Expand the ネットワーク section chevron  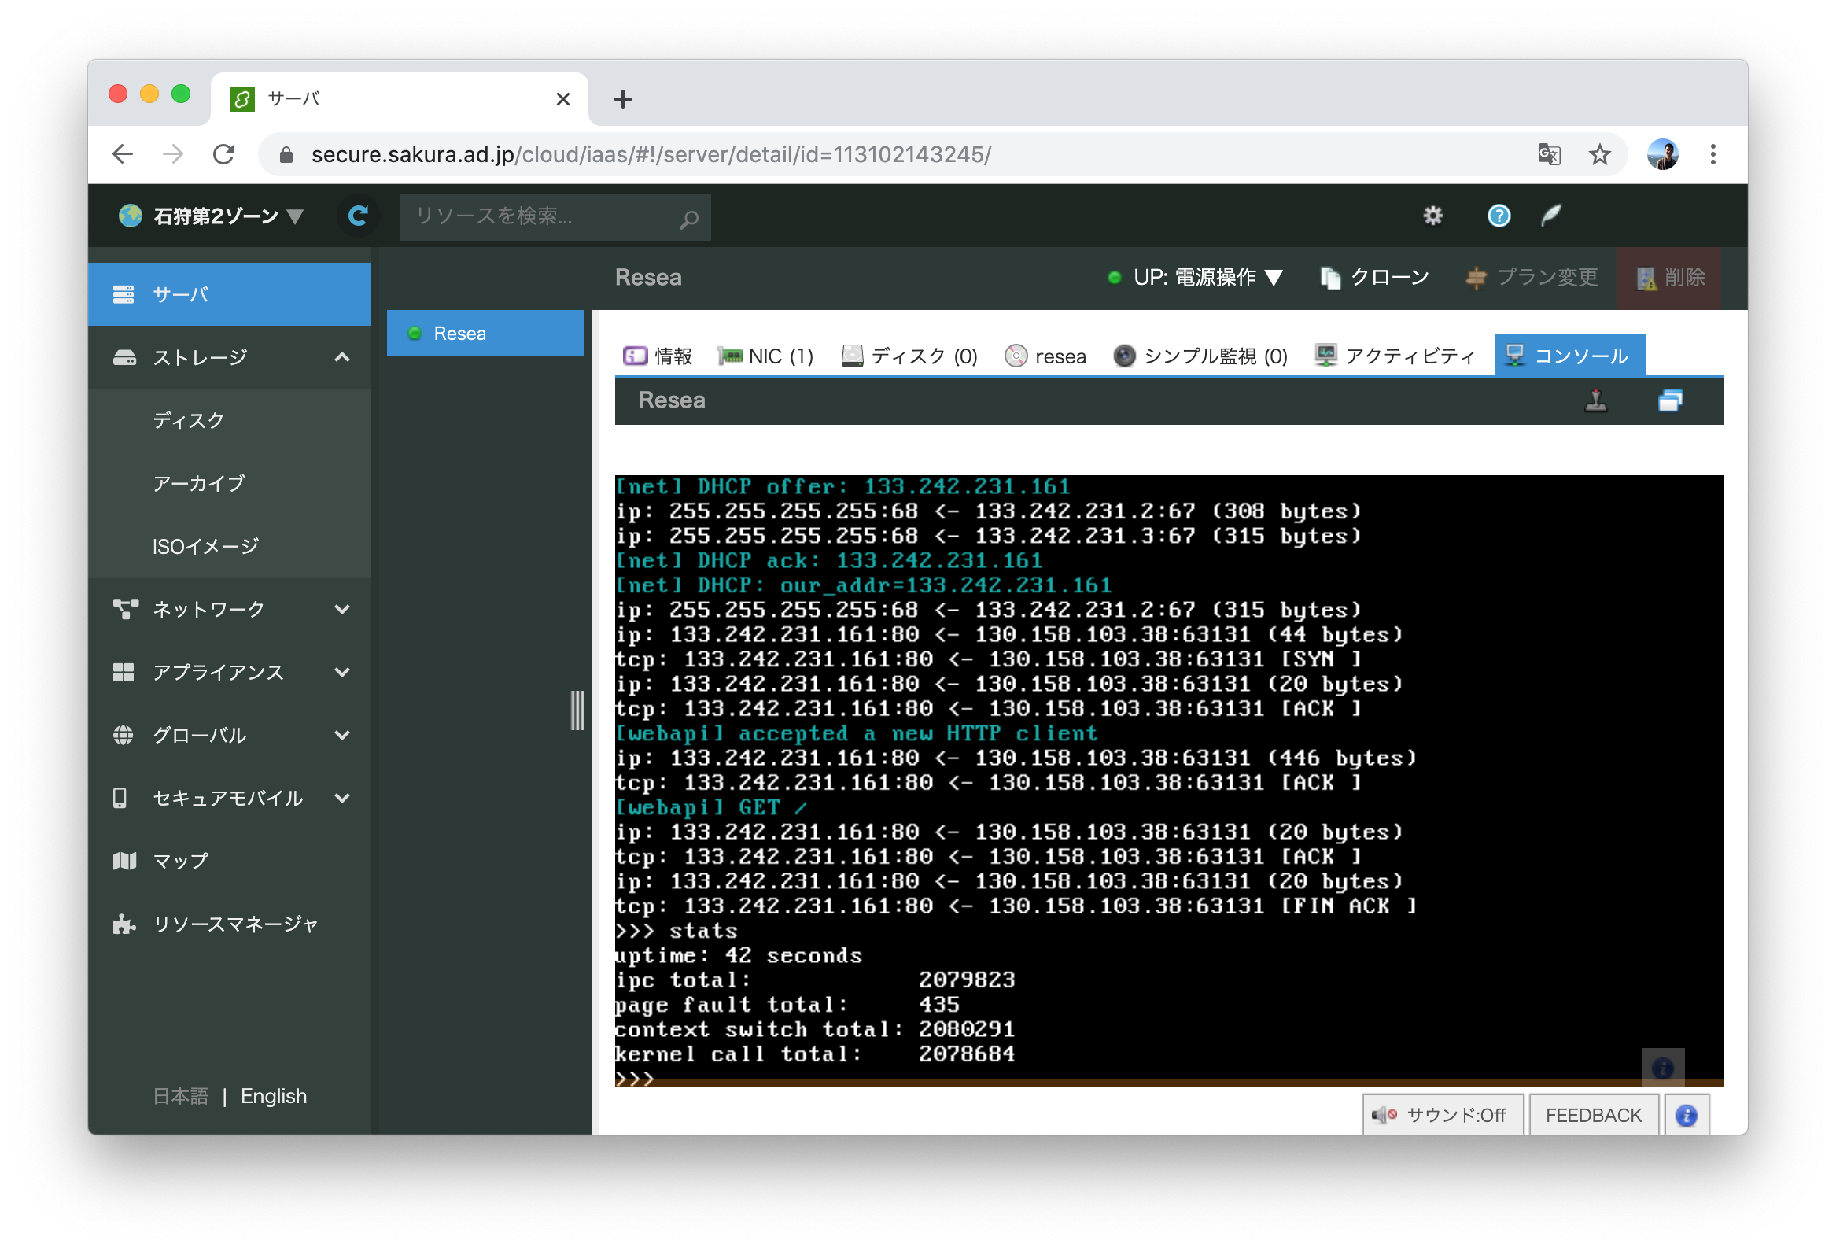point(343,608)
